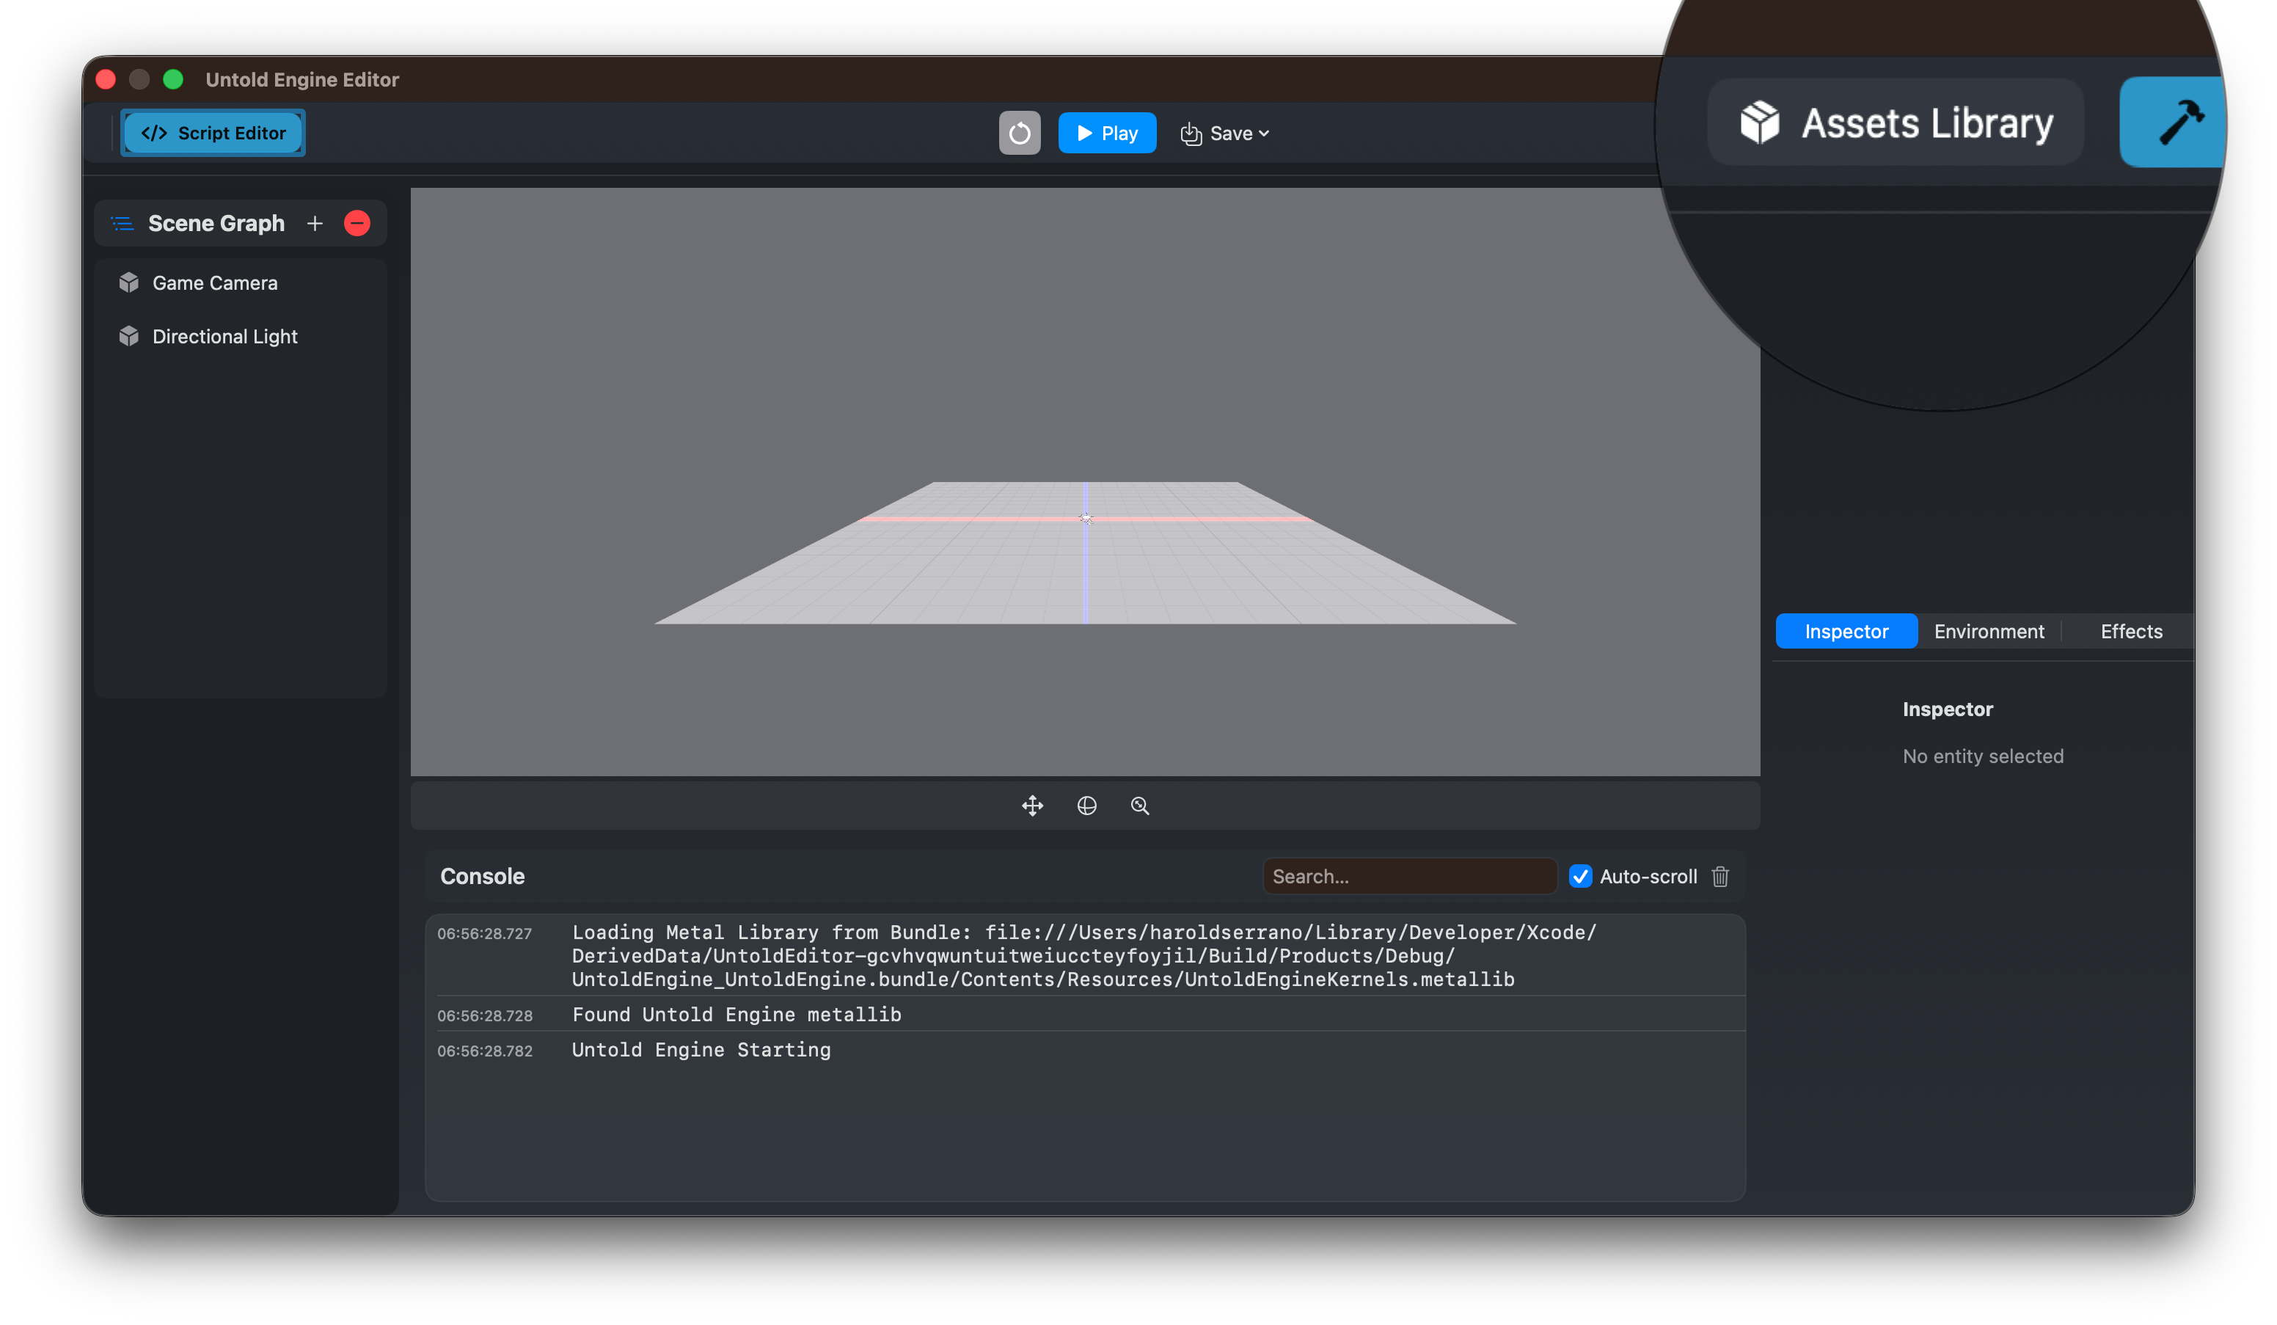Open the Script Editor
Image resolution: width=2277 pixels, height=1325 pixels.
[x=212, y=132]
